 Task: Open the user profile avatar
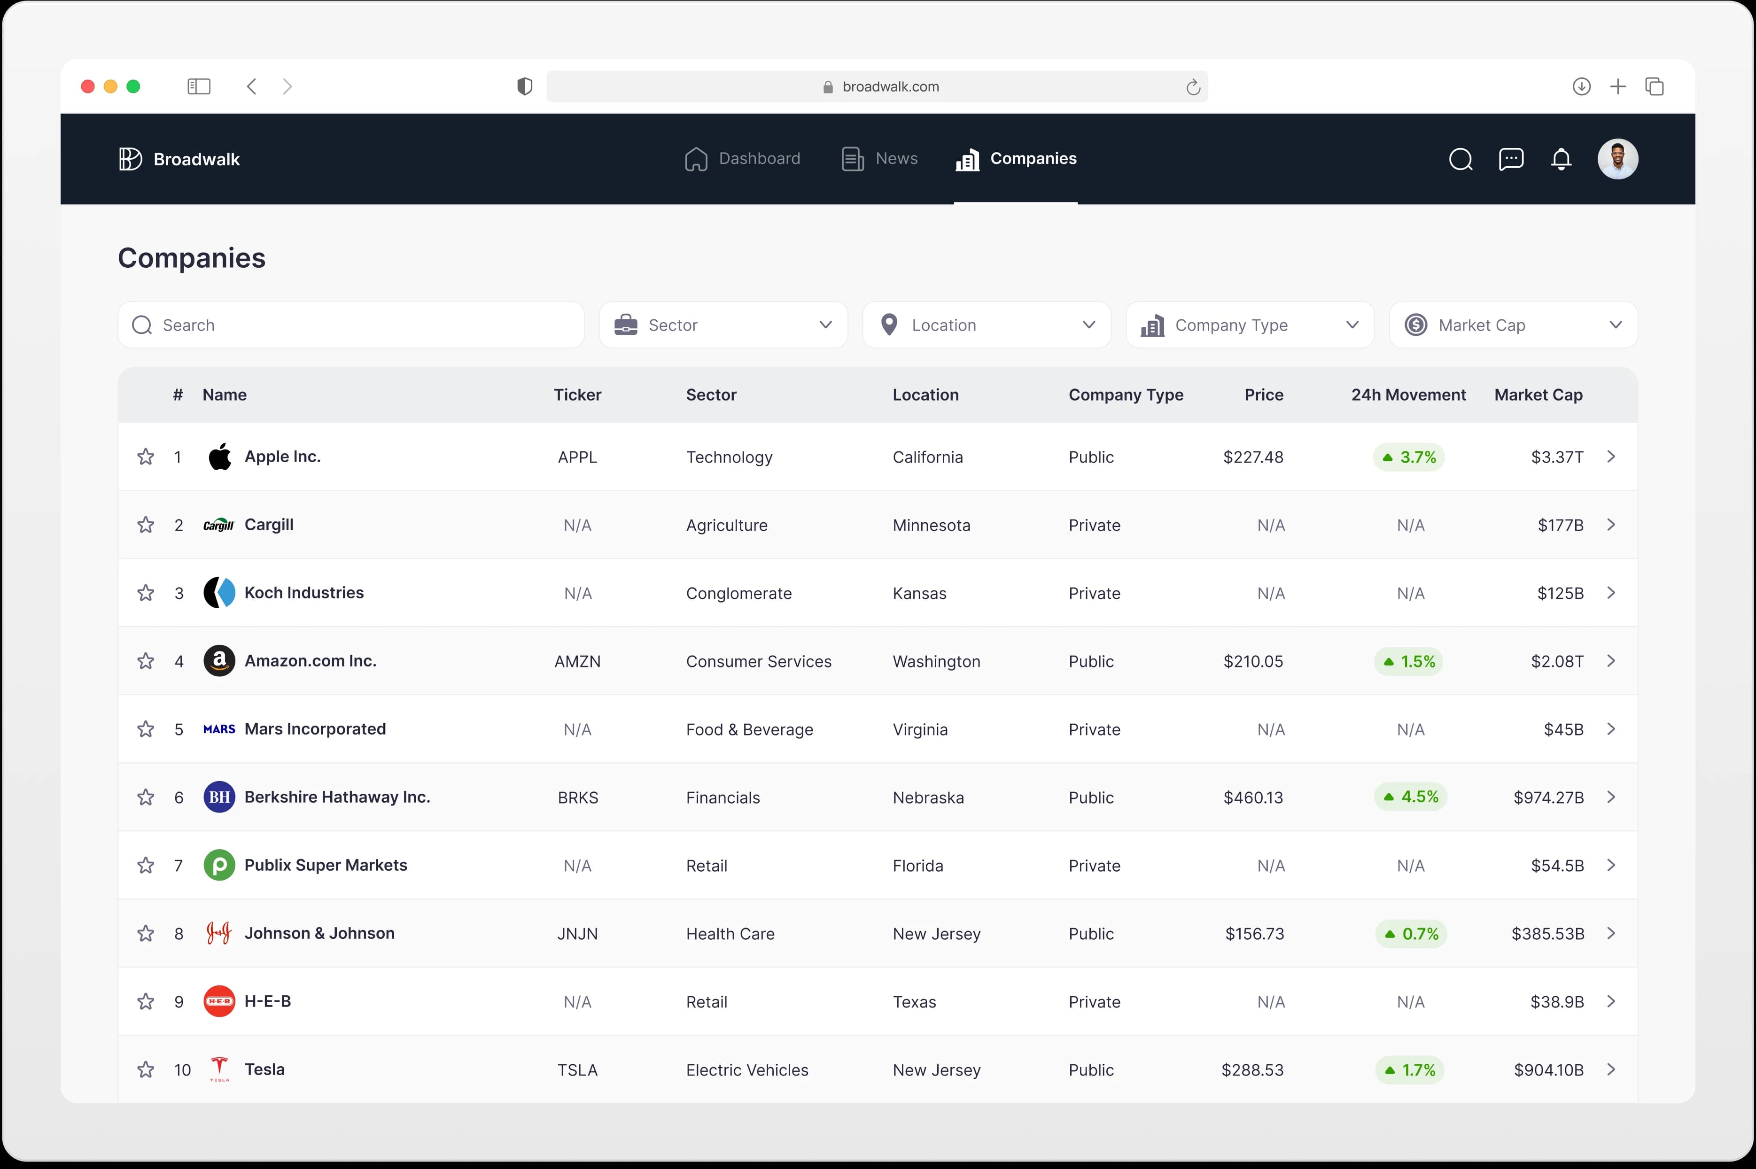1617,159
